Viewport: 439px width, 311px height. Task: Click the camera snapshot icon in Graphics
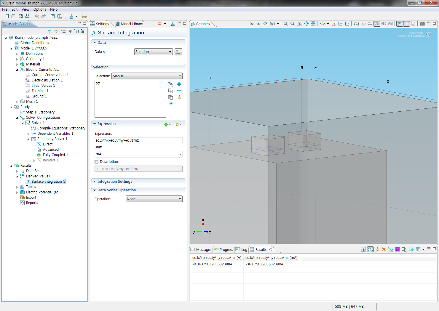click(422, 24)
